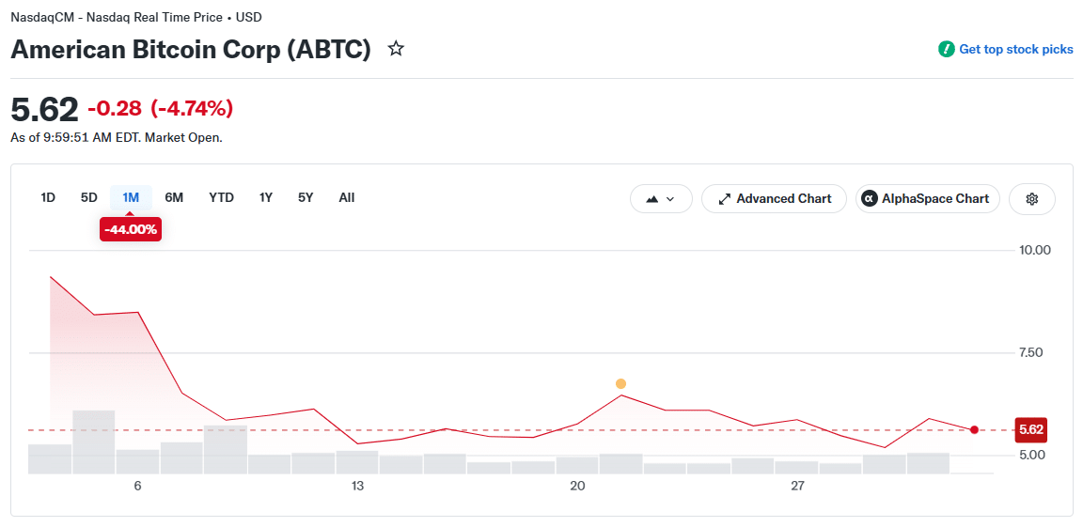Click the red current price dot
The image size is (1083, 527).
(x=974, y=429)
